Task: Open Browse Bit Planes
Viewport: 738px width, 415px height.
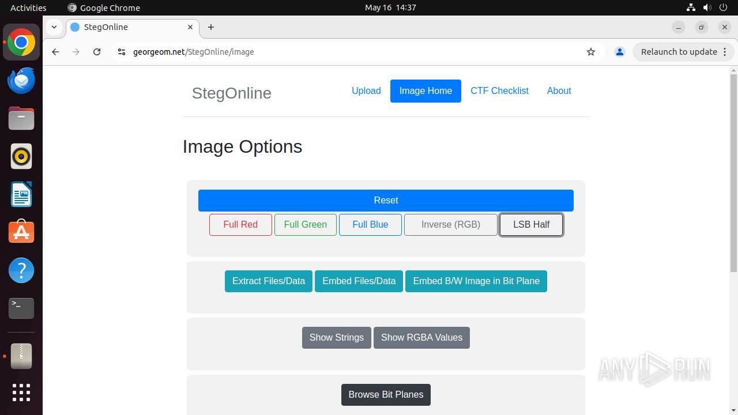Action: click(386, 395)
